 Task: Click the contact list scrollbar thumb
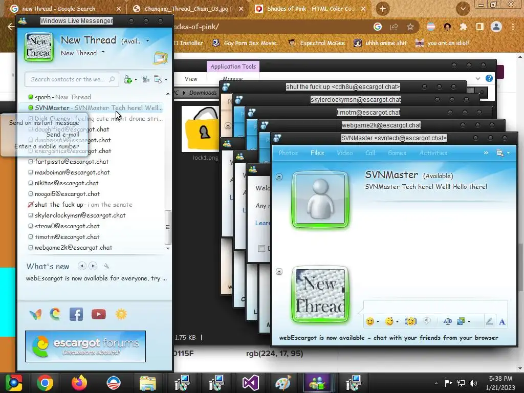tap(168, 227)
